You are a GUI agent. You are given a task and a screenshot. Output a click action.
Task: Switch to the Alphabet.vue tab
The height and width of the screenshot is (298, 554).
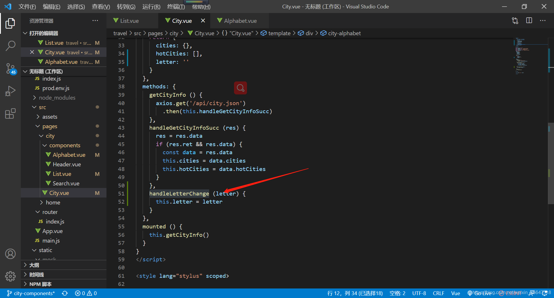[x=240, y=21]
